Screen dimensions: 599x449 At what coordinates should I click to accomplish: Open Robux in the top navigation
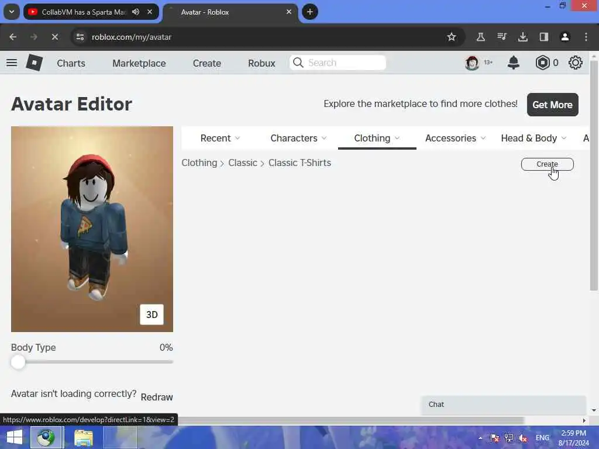pyautogui.click(x=261, y=63)
